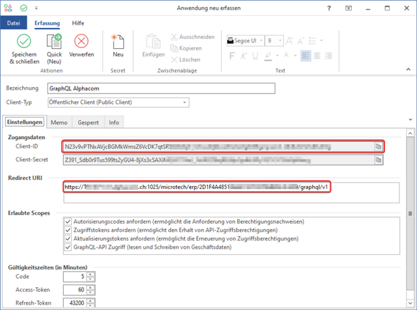The width and height of the screenshot is (417, 310).
Task: Align text right
Action: (x=328, y=56)
